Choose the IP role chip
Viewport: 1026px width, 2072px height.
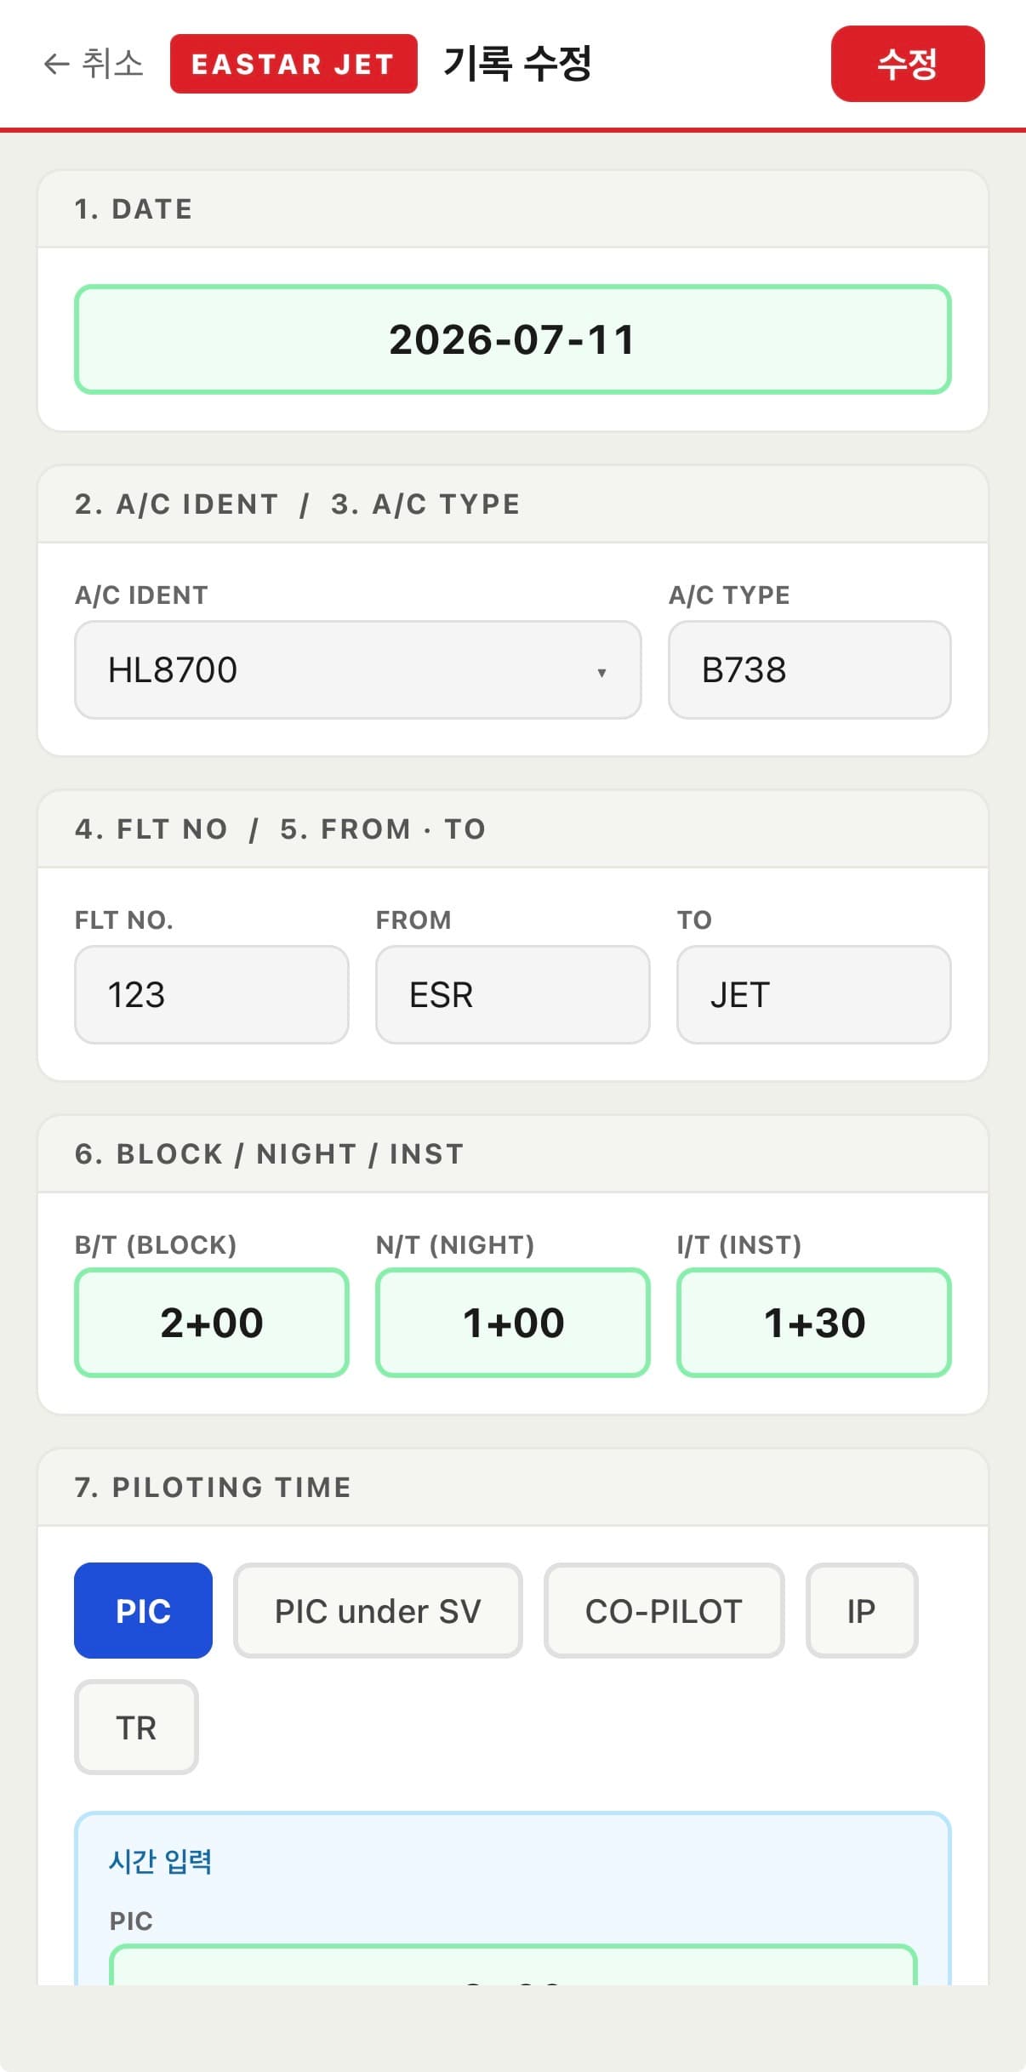(x=862, y=1611)
